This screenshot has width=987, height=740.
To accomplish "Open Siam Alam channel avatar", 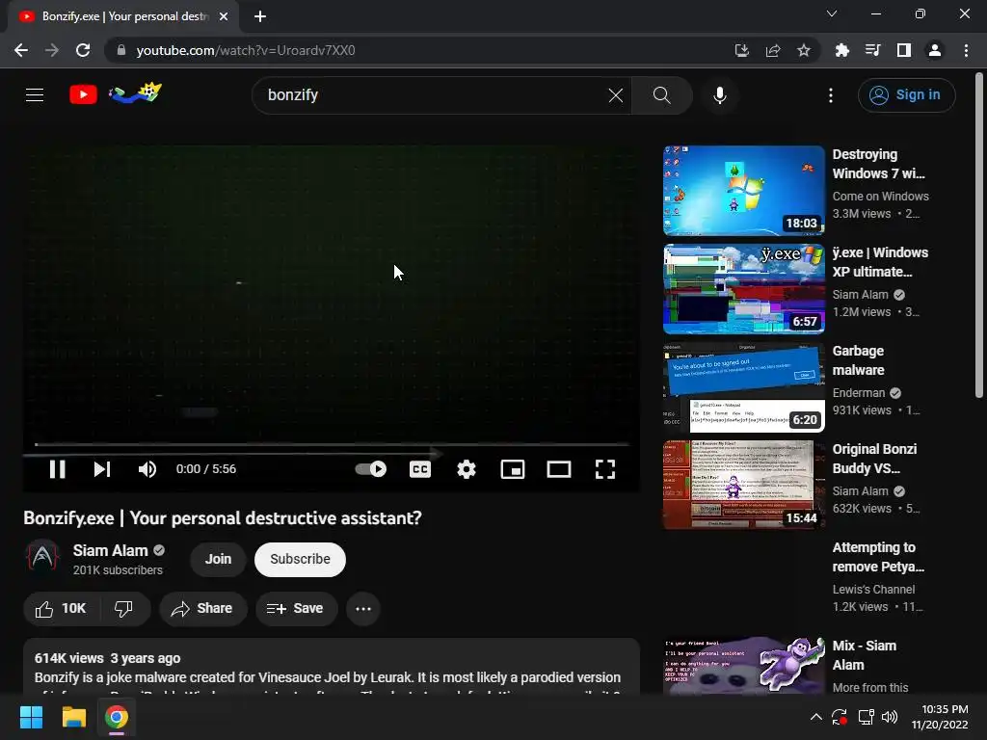I will pos(42,559).
